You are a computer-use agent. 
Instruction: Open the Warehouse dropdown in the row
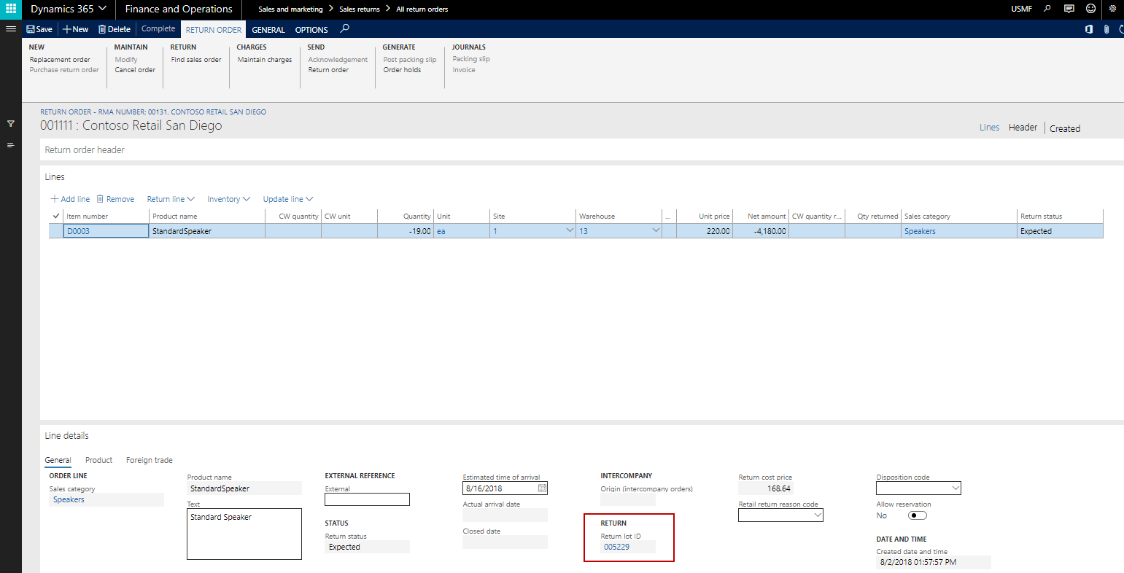[x=655, y=231]
